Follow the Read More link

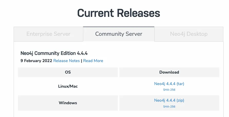(93, 61)
